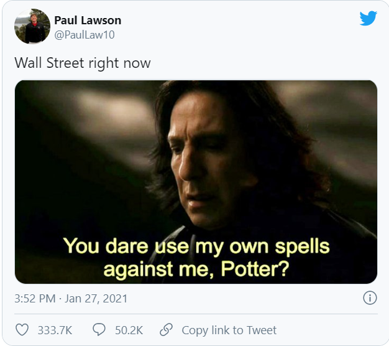Viewport: 389px width, 346px height.
Task: Open the 3:52 PM timestamp link
Action: point(36,299)
